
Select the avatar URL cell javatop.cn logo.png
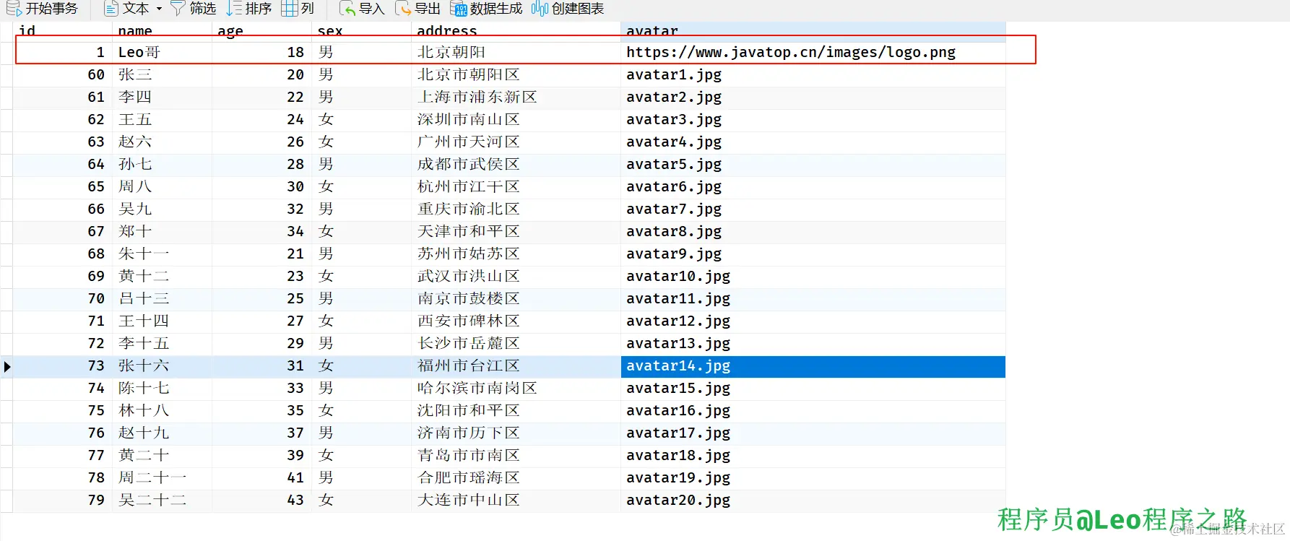click(x=813, y=52)
